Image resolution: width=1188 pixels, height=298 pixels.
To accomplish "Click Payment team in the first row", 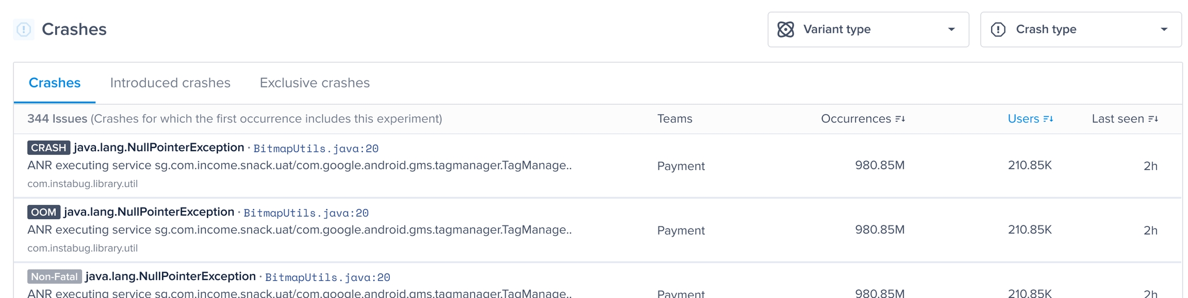I will [x=681, y=166].
